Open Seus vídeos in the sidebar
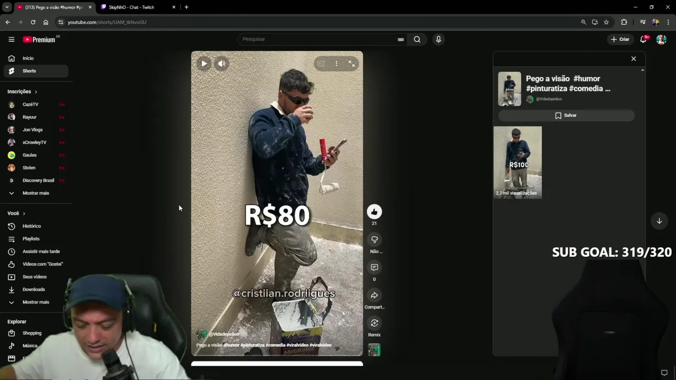Screen dimensions: 676x380 (x=36, y=277)
